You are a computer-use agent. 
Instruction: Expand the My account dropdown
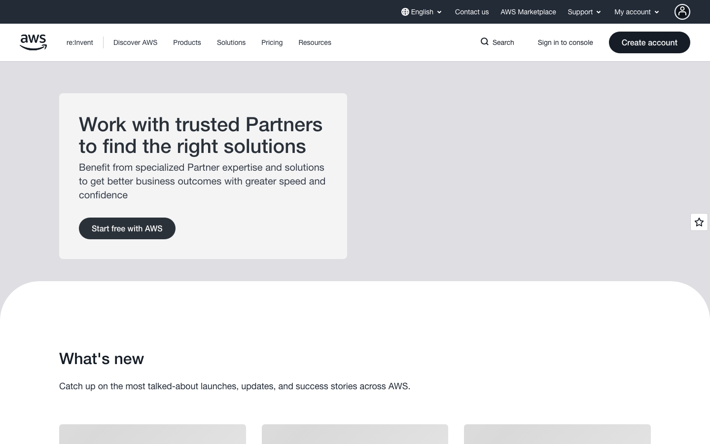pos(637,12)
